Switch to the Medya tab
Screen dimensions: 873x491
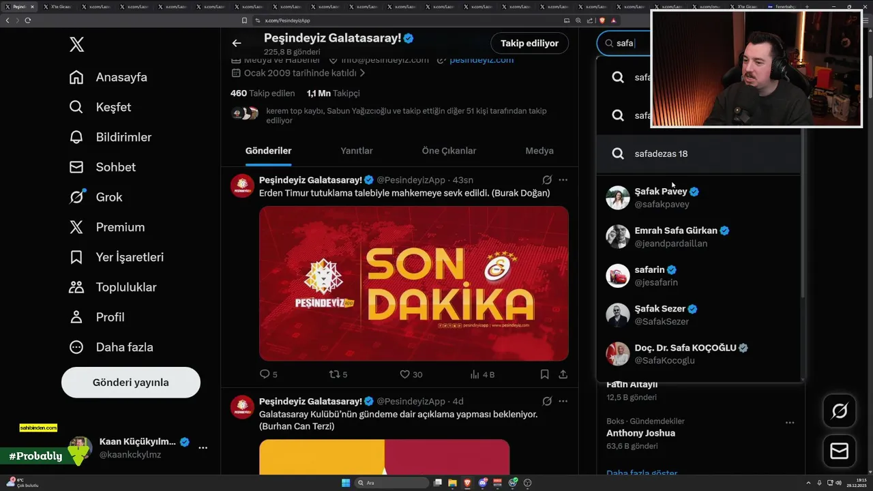pyautogui.click(x=539, y=151)
